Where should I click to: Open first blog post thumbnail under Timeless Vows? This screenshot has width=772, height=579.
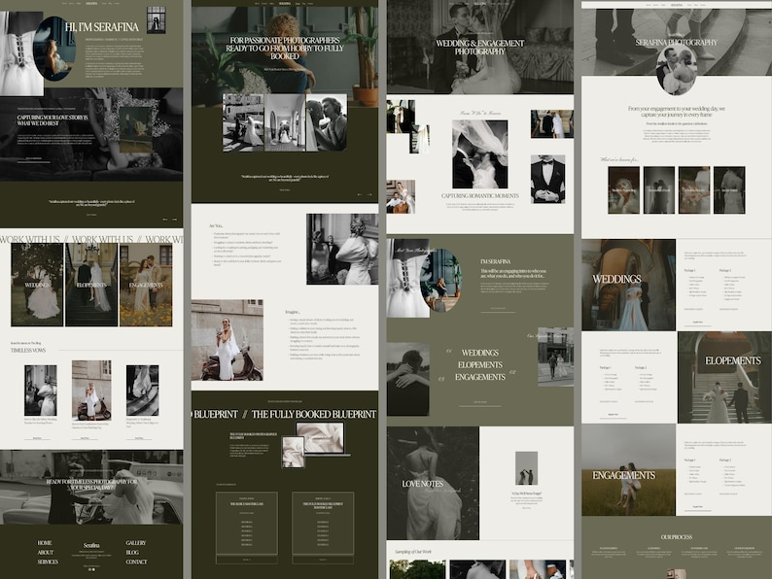pyautogui.click(x=41, y=391)
